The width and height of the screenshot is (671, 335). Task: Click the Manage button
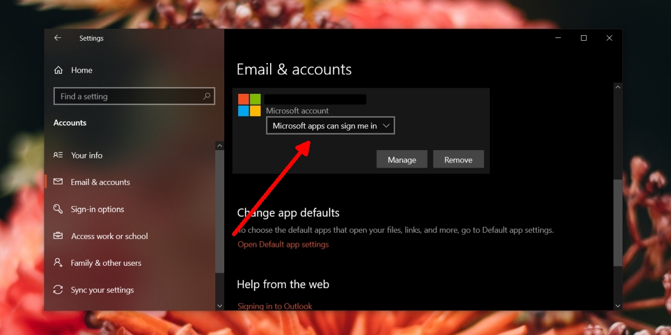[402, 160]
